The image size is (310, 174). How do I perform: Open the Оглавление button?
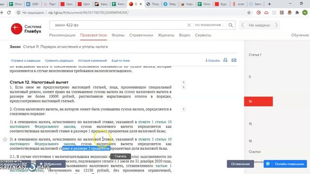(240, 164)
